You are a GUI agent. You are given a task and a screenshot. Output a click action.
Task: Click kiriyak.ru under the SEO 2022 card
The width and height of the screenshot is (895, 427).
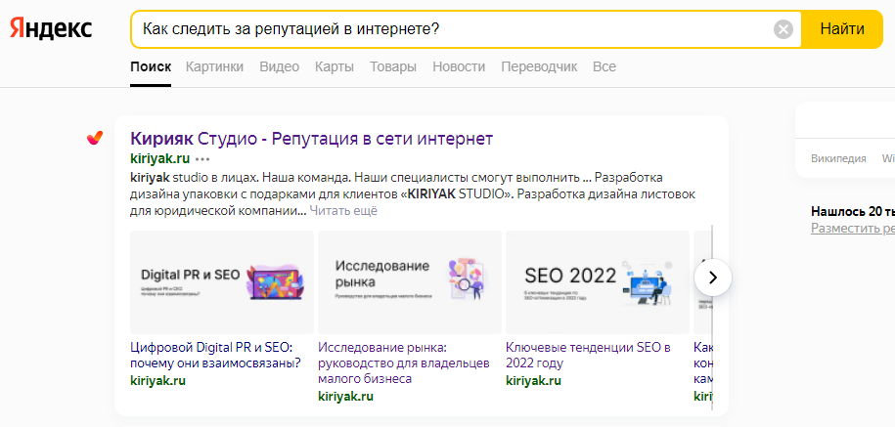coord(533,381)
